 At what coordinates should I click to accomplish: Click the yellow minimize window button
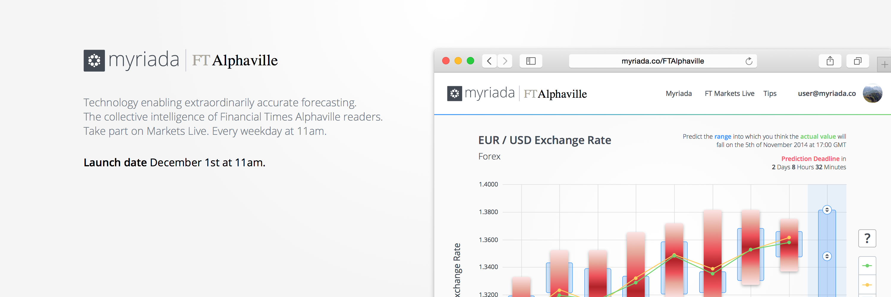click(x=458, y=61)
